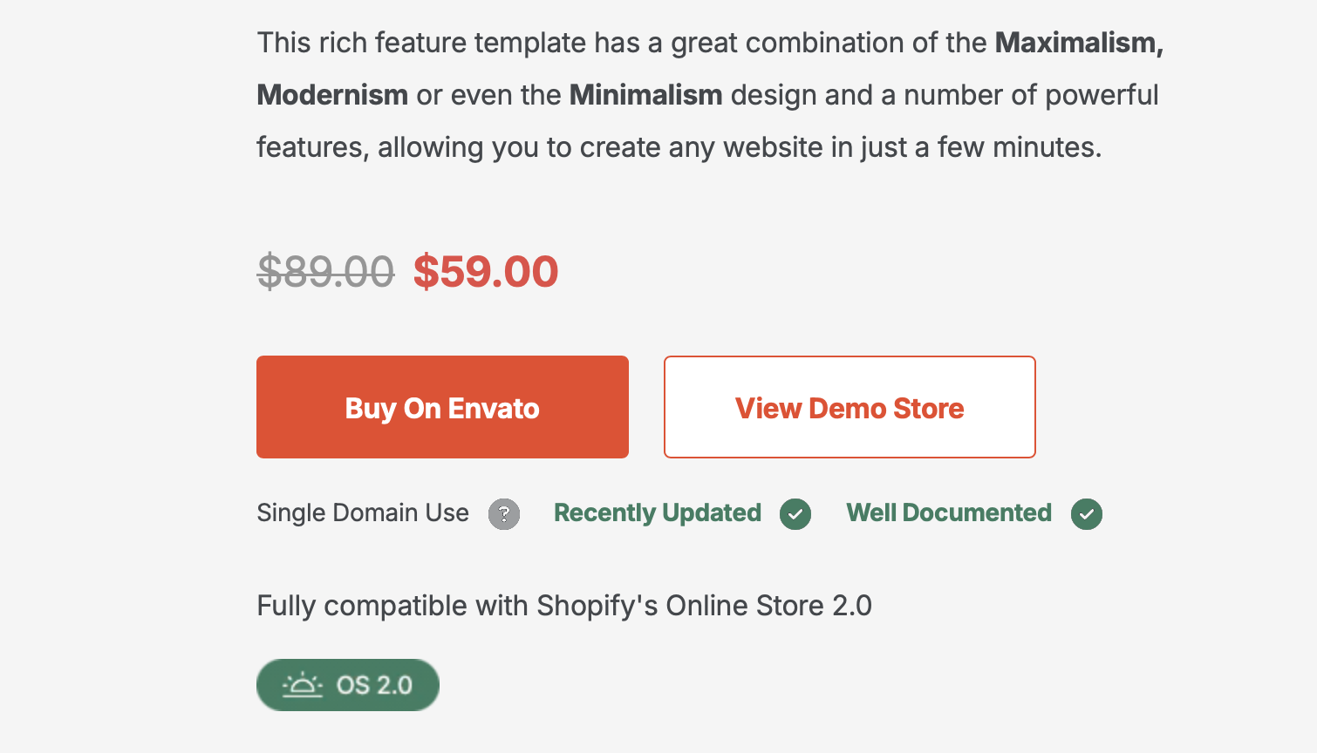
Task: Click the Buy On Envato button
Action: (442, 407)
